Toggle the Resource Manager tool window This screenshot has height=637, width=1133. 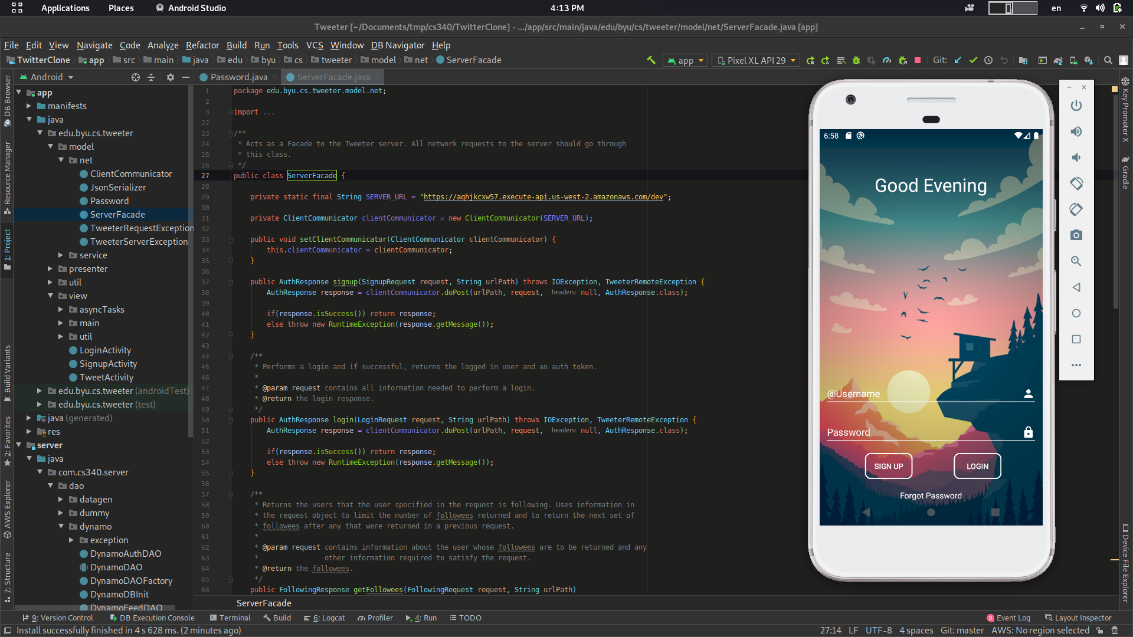[x=7, y=178]
